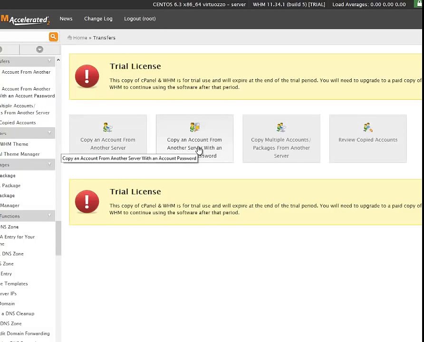
Task: Click the red alert icon in the upper Trial License box
Action: click(x=87, y=76)
